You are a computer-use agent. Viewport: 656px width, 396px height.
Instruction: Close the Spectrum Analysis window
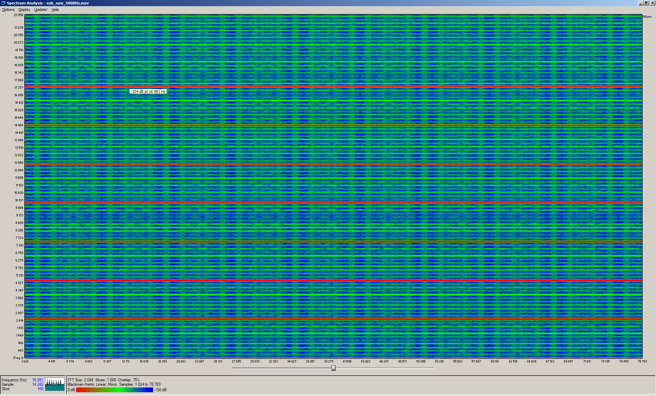click(652, 3)
